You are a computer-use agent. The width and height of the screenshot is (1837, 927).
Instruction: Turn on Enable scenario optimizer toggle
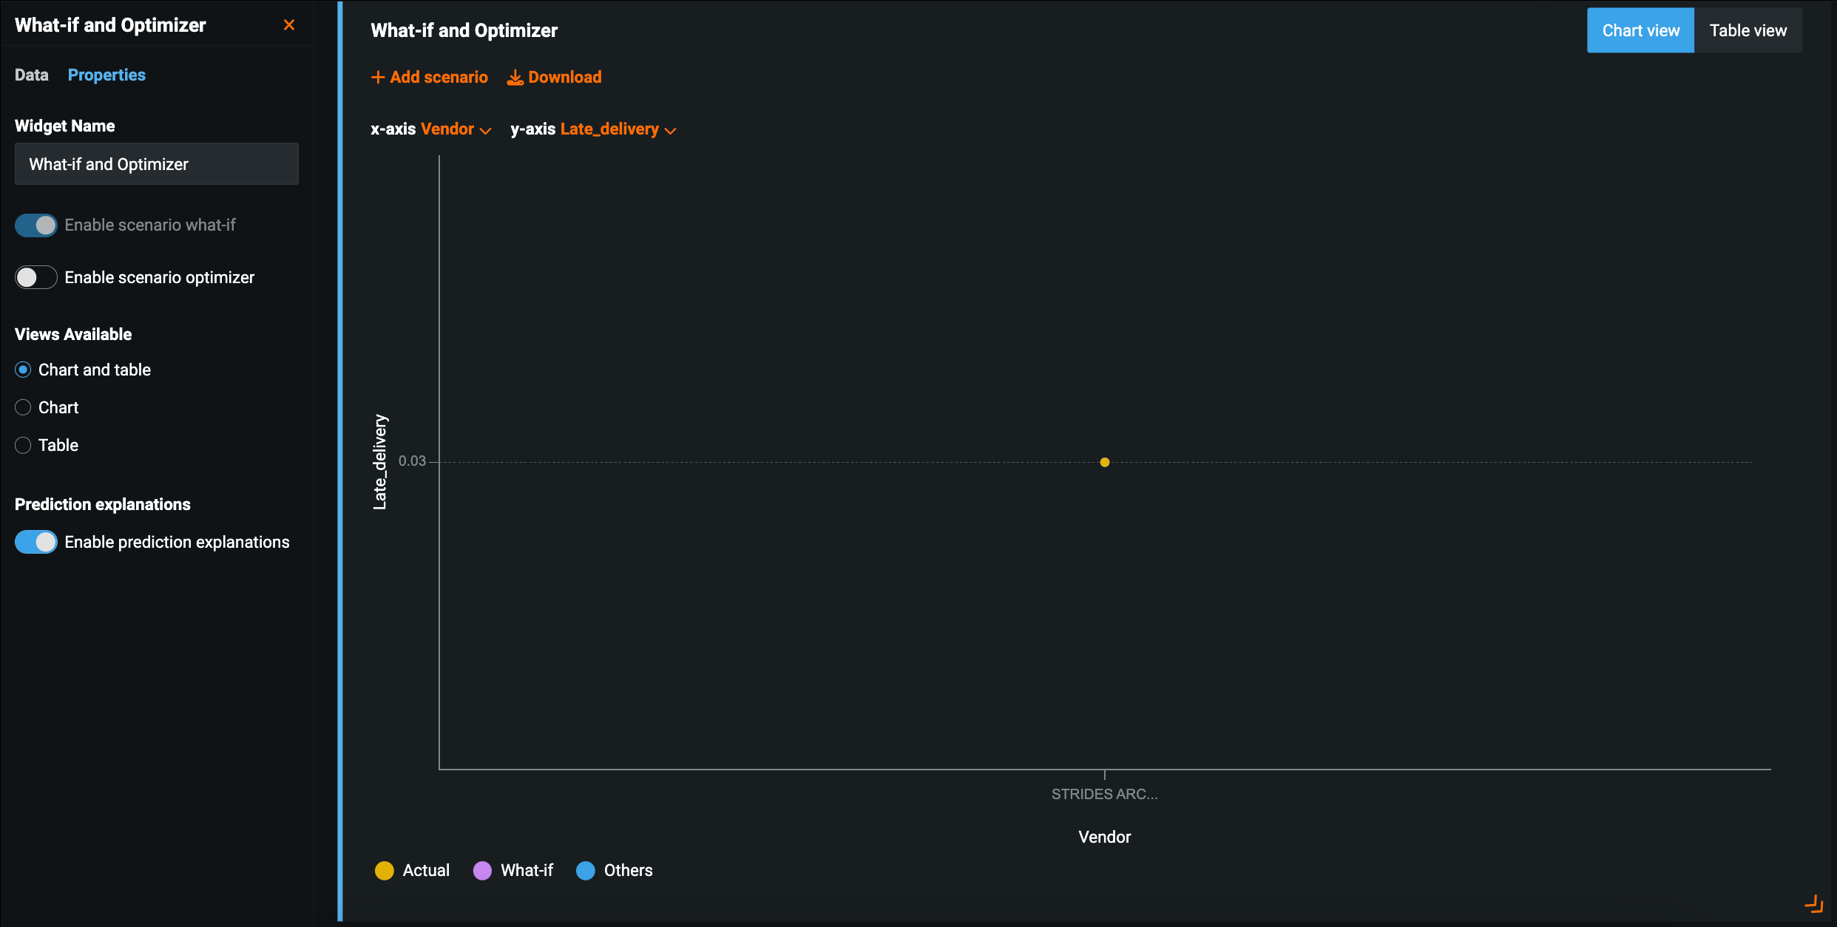pyautogui.click(x=35, y=277)
